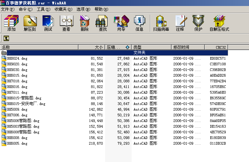Sort by Type (类型) column header
Image resolution: width=249 pixels, height=162 pixels.
tap(152, 47)
